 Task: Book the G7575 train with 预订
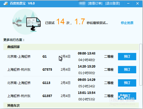point(127,70)
